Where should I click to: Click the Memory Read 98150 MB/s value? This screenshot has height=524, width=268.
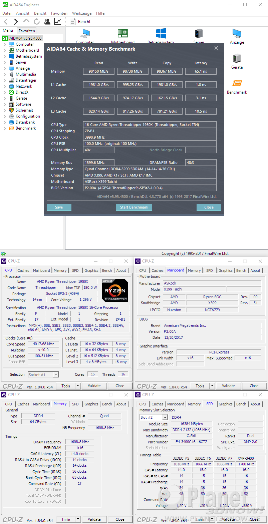[99, 71]
